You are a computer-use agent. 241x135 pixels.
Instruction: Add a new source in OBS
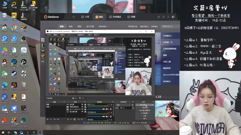68,119
